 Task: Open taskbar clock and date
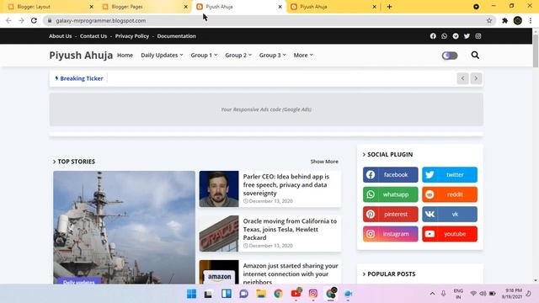[512, 294]
